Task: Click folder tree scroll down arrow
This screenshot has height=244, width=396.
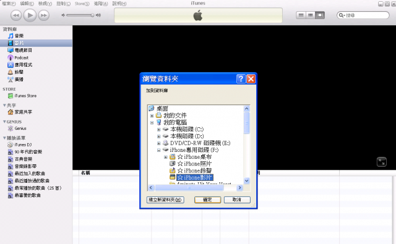Action: point(247,181)
